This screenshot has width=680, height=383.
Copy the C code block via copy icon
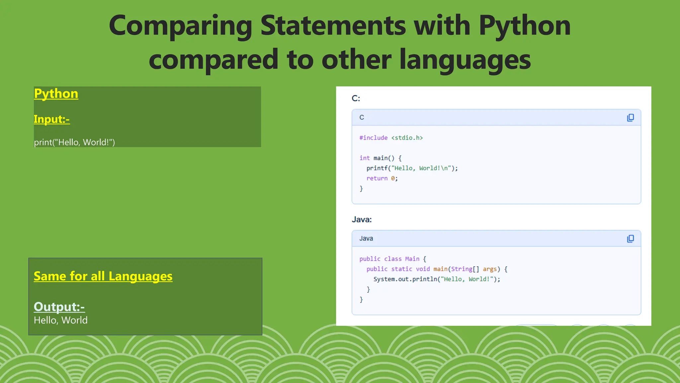[x=630, y=118]
